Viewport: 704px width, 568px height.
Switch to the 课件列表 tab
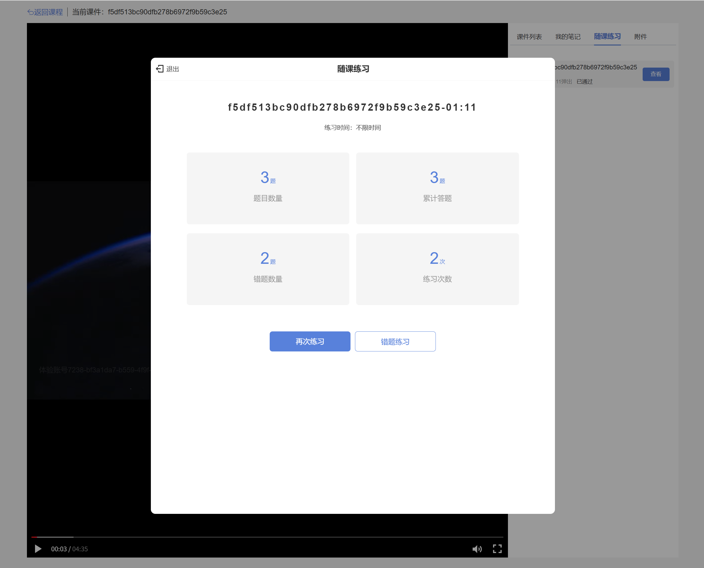point(529,37)
